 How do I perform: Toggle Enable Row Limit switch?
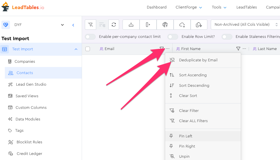173,37
